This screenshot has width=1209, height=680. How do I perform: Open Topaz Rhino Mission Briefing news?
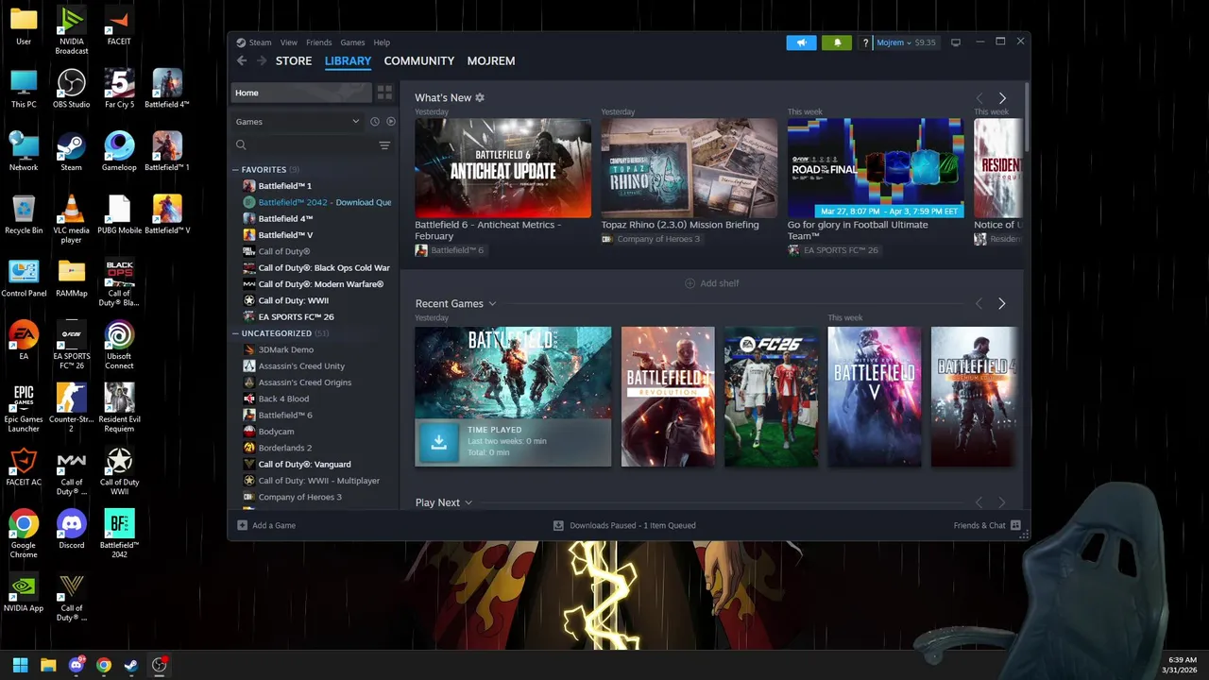click(690, 168)
